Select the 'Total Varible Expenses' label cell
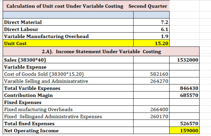This screenshot has height=136, width=211. 68,88
